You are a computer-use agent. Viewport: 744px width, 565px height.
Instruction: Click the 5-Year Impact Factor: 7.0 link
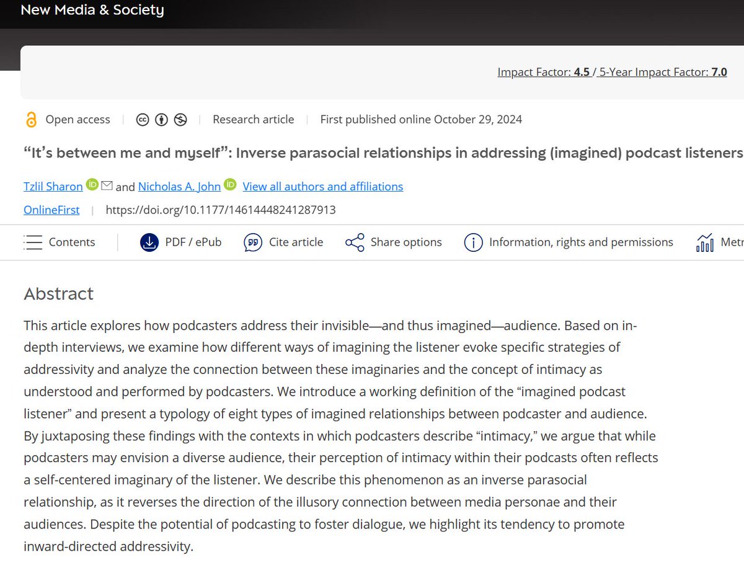click(x=663, y=72)
